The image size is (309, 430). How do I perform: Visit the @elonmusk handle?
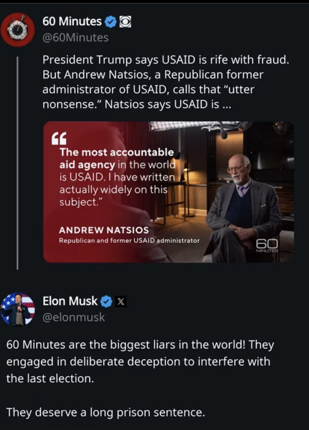74,317
